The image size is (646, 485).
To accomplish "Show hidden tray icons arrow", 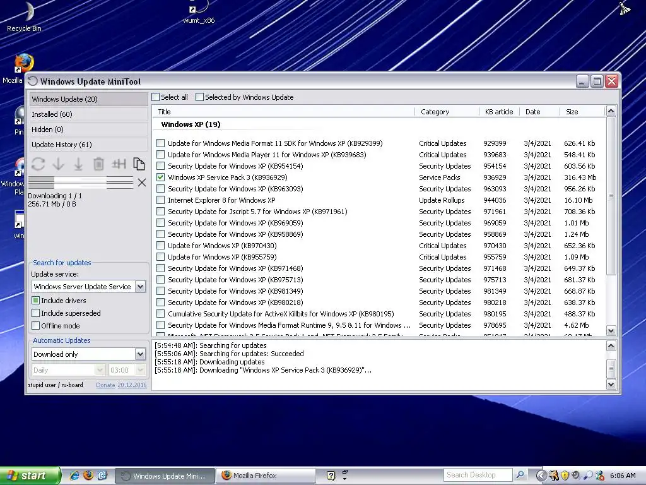I will (x=541, y=476).
